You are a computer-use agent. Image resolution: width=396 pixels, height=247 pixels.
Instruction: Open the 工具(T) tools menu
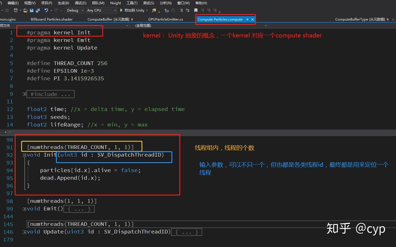click(132, 3)
